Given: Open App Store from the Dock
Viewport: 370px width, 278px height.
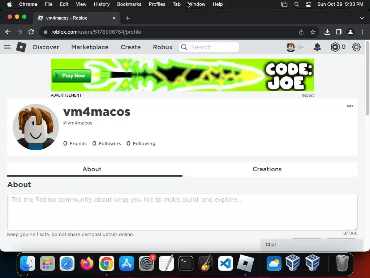Looking at the screenshot, I should (127, 263).
